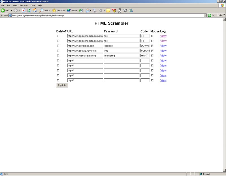Open the Tools menu
Viewport: 226px width, 176px height.
tap(33, 5)
